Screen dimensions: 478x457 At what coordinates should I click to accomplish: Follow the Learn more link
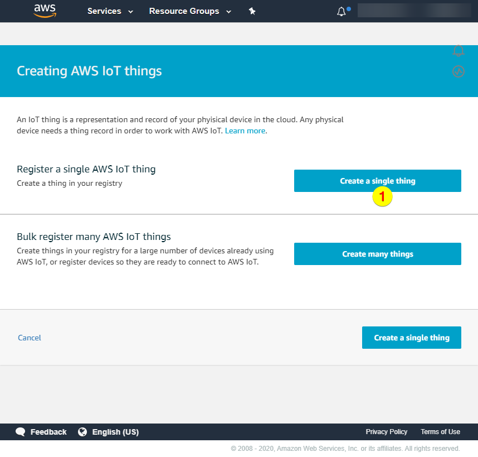[245, 131]
